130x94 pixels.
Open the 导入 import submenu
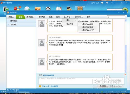pos(70,20)
